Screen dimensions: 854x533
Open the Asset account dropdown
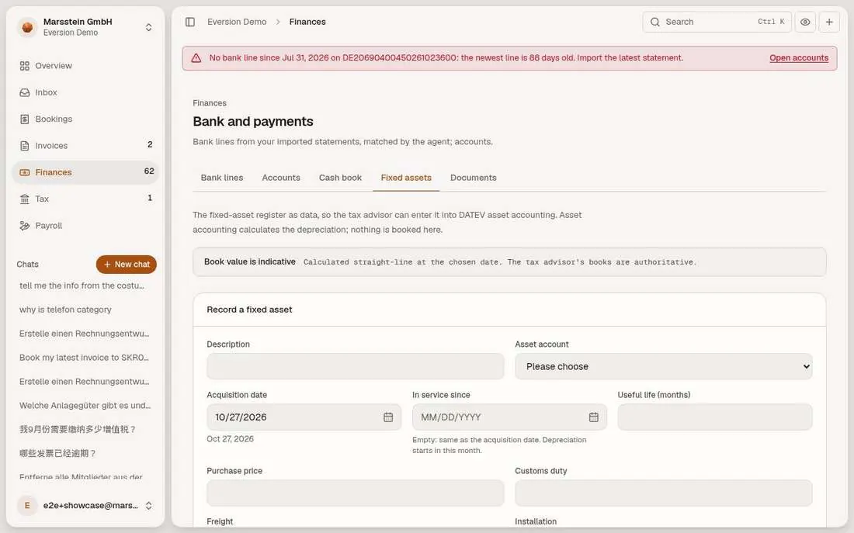663,366
